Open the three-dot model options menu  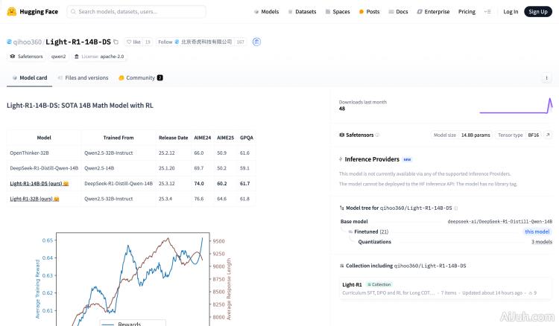[x=548, y=77]
